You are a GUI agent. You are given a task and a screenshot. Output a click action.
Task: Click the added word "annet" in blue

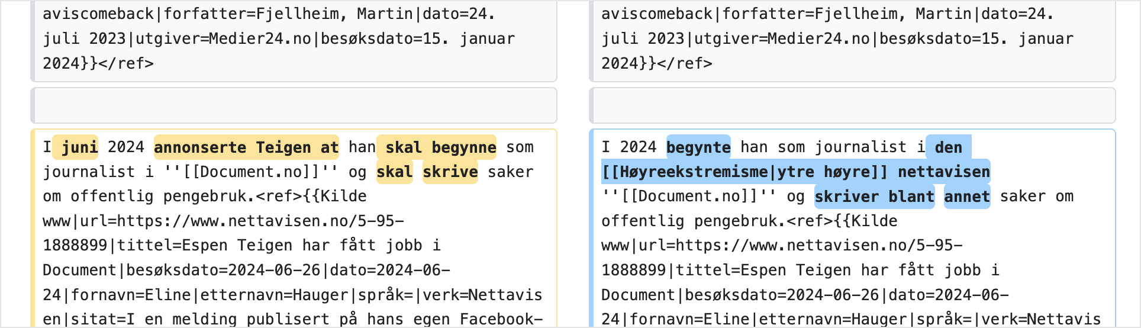pyautogui.click(x=966, y=197)
